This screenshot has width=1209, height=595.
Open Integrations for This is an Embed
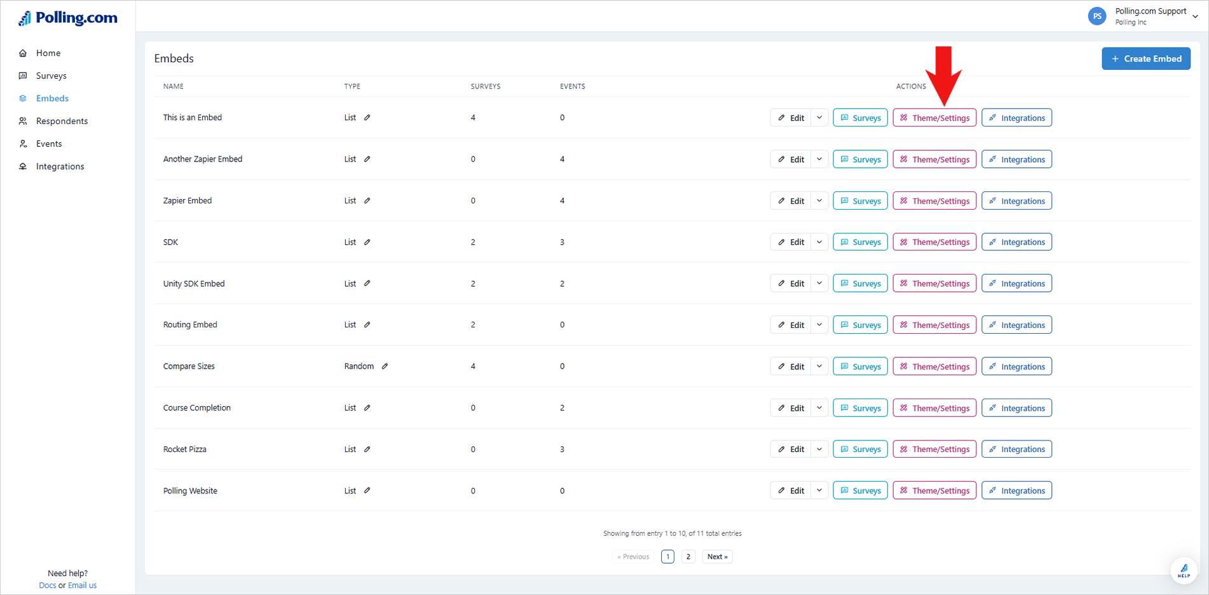click(1016, 118)
